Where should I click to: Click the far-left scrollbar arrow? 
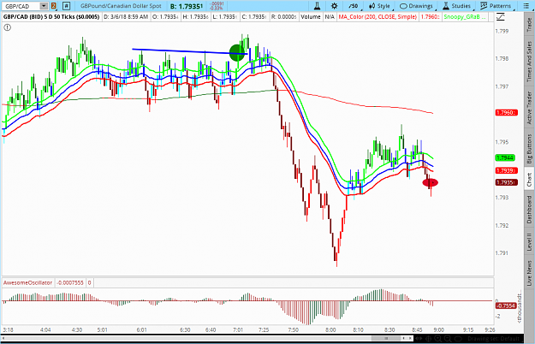point(3,339)
